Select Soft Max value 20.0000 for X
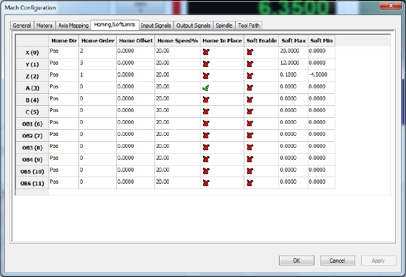Screen dimensions: 406x277 click(293, 52)
